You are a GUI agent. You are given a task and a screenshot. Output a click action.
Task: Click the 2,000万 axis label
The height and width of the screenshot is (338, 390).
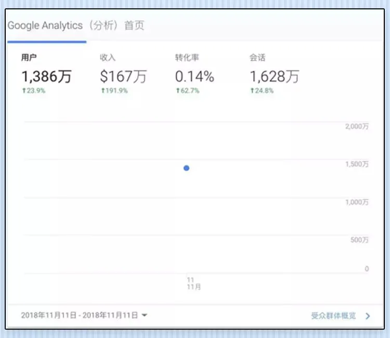click(357, 126)
